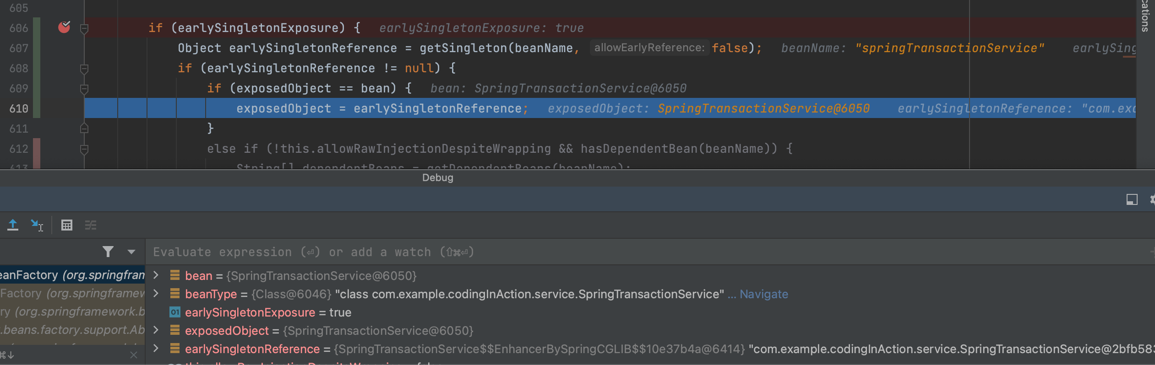Click the debug layout settings icon

(1132, 199)
